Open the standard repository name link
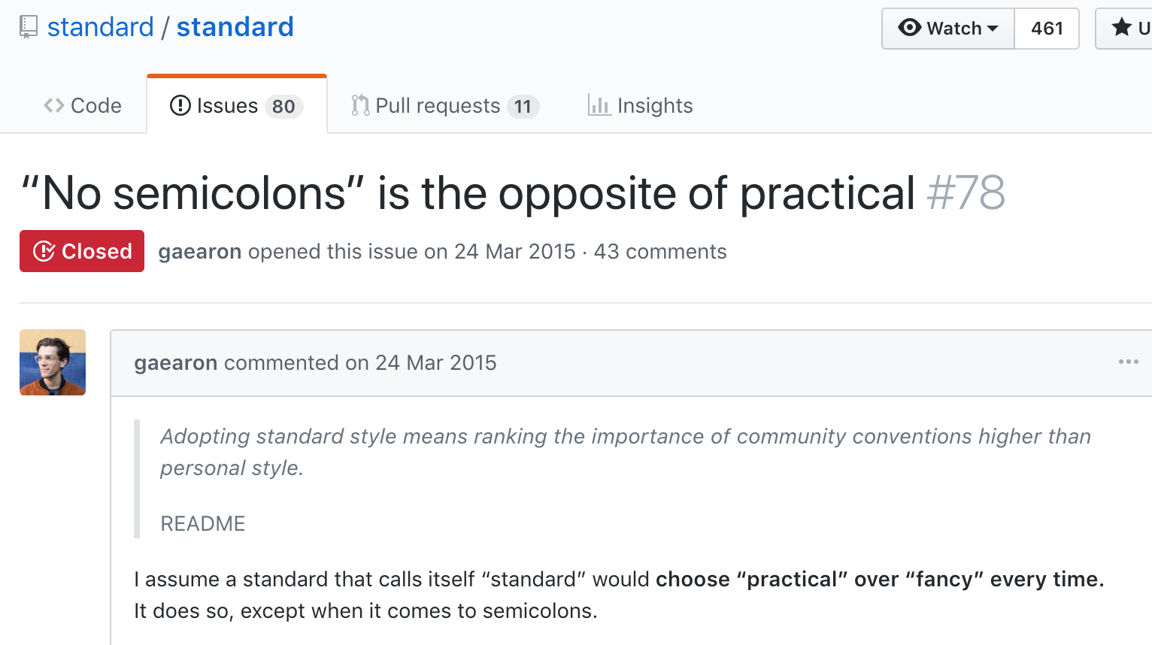1152x645 pixels. click(235, 27)
